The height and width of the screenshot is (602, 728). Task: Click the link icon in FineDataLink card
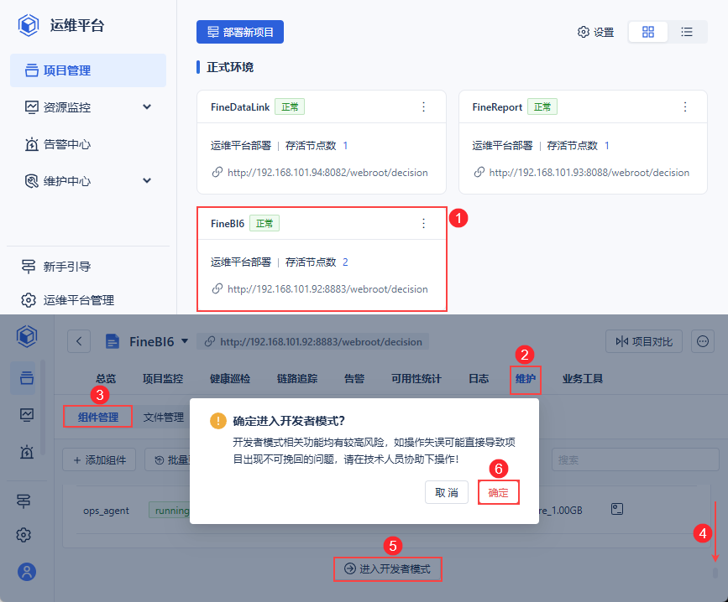[x=217, y=173]
